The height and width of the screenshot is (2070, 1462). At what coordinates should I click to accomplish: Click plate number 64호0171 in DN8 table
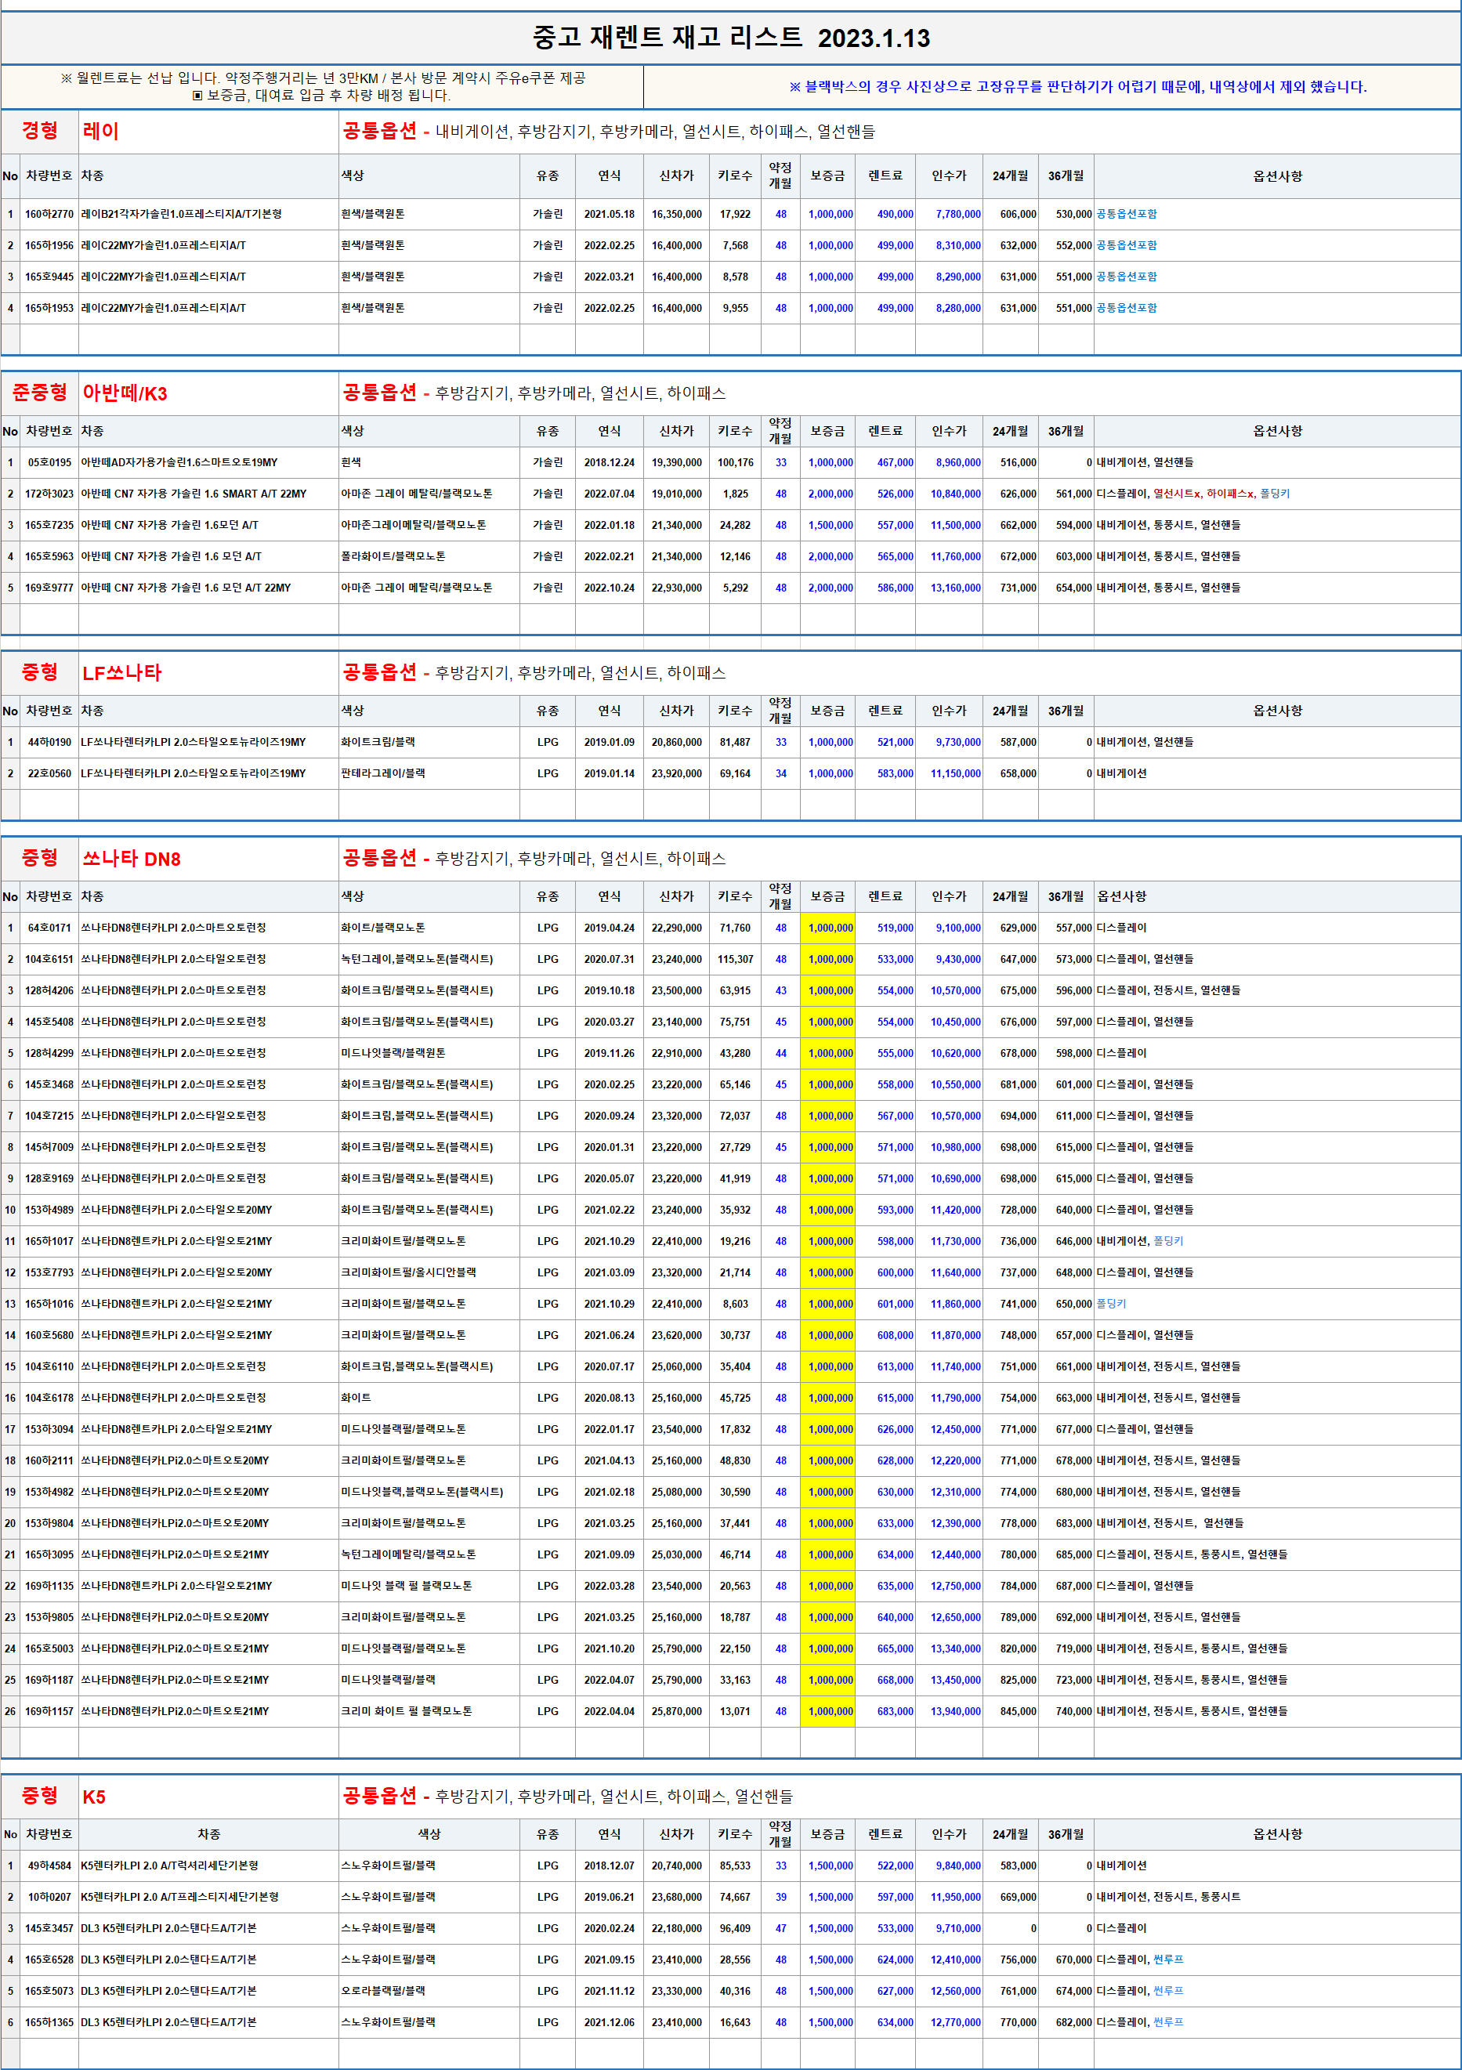pos(49,928)
